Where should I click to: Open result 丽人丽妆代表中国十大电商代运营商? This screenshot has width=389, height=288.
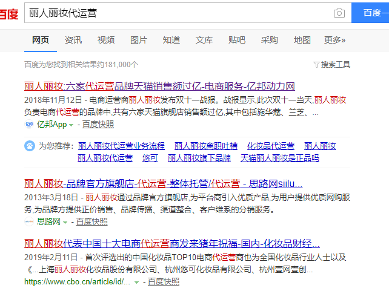(172, 244)
